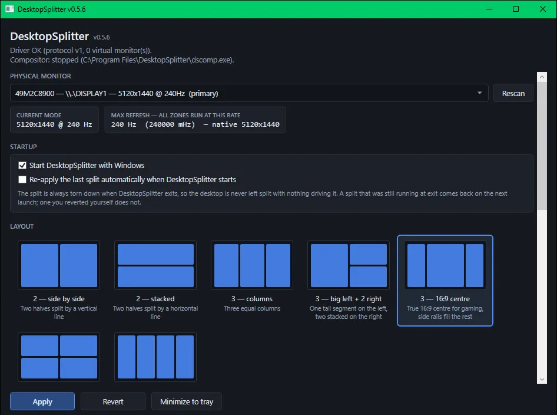Open the physical monitor dropdown
The width and height of the screenshot is (557, 415).
(x=249, y=93)
